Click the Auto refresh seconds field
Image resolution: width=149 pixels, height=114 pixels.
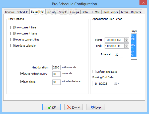pyautogui.click(x=56, y=74)
